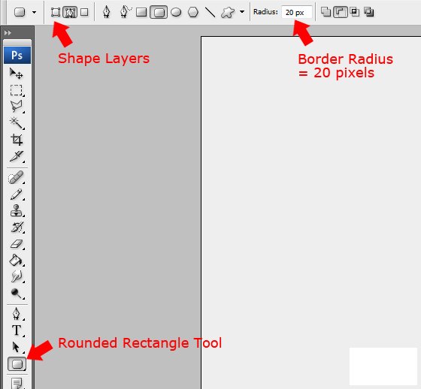
Task: Toggle Add to path area option
Action: (x=326, y=12)
